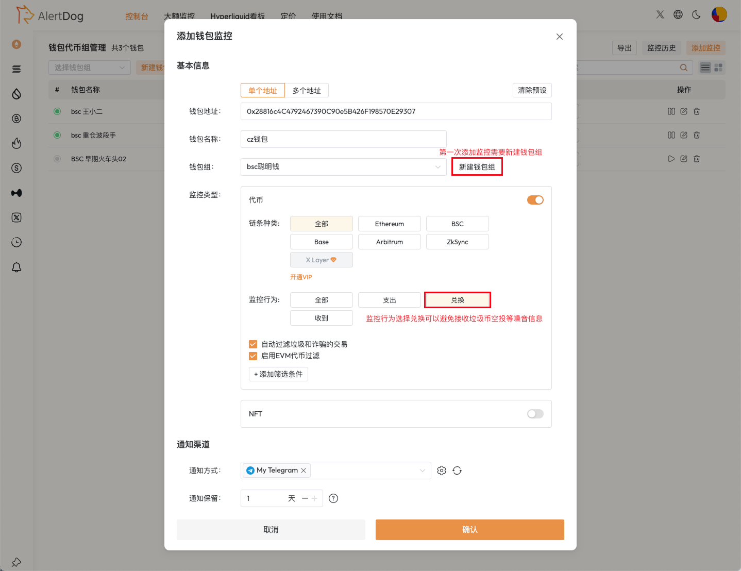This screenshot has height=571, width=741.
Task: Switch to the 多个地址 tab
Action: [307, 90]
